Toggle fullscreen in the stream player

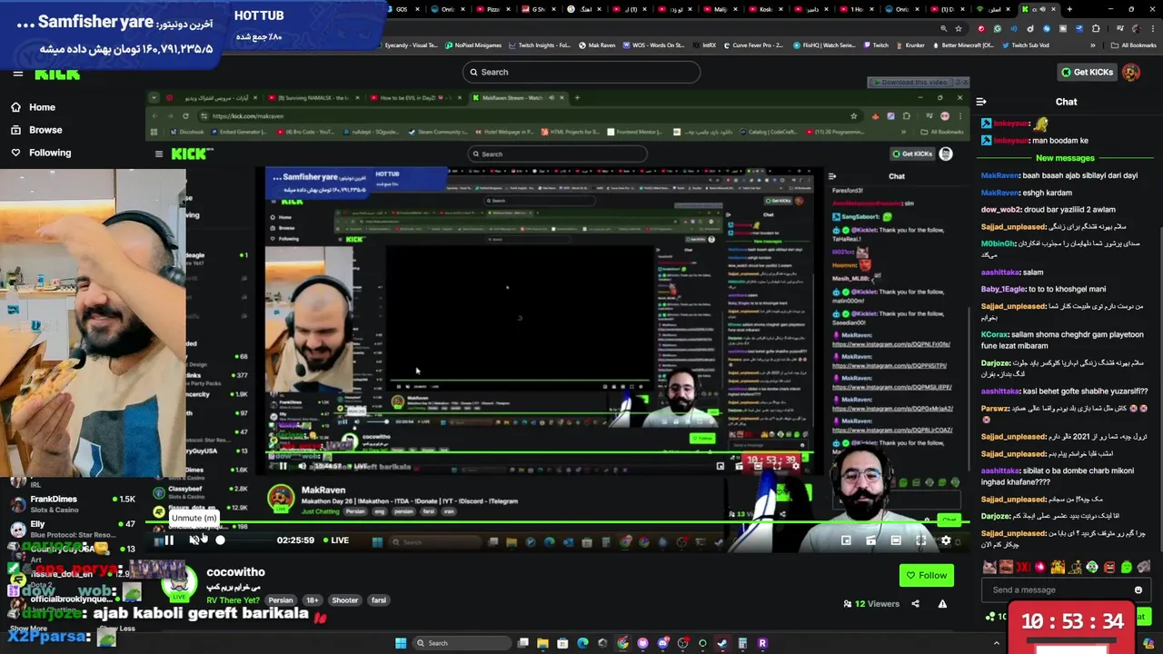coord(920,540)
